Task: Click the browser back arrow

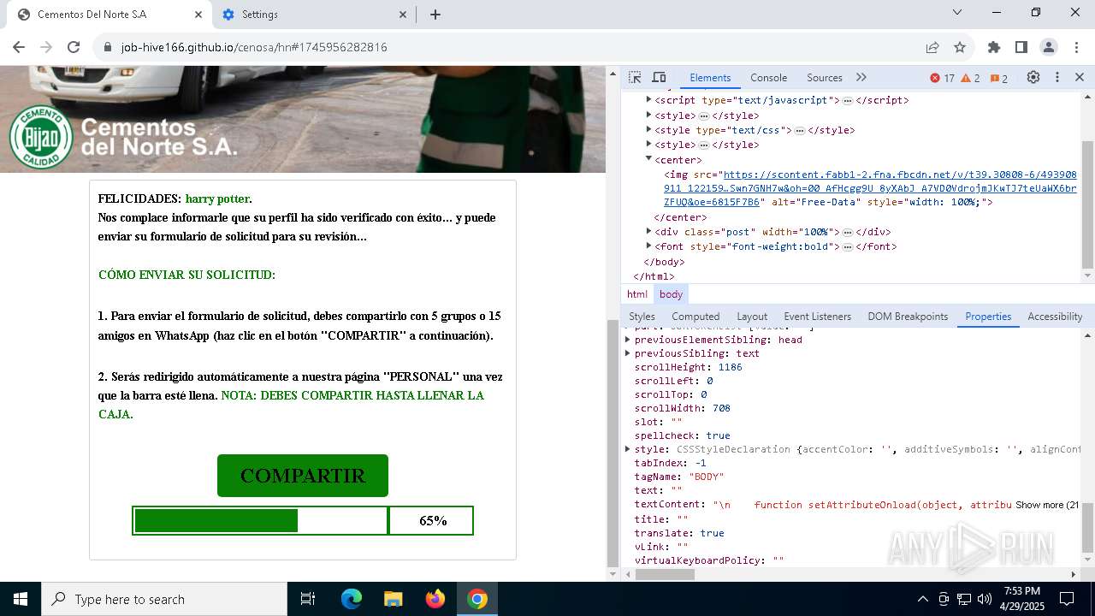Action: tap(19, 47)
